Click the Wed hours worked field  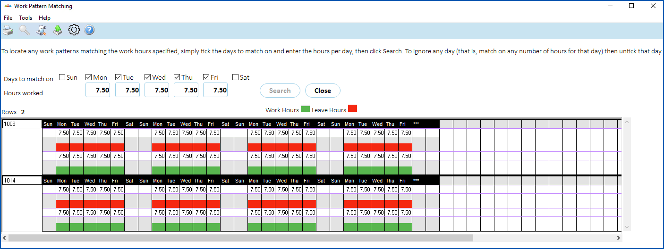pos(157,90)
